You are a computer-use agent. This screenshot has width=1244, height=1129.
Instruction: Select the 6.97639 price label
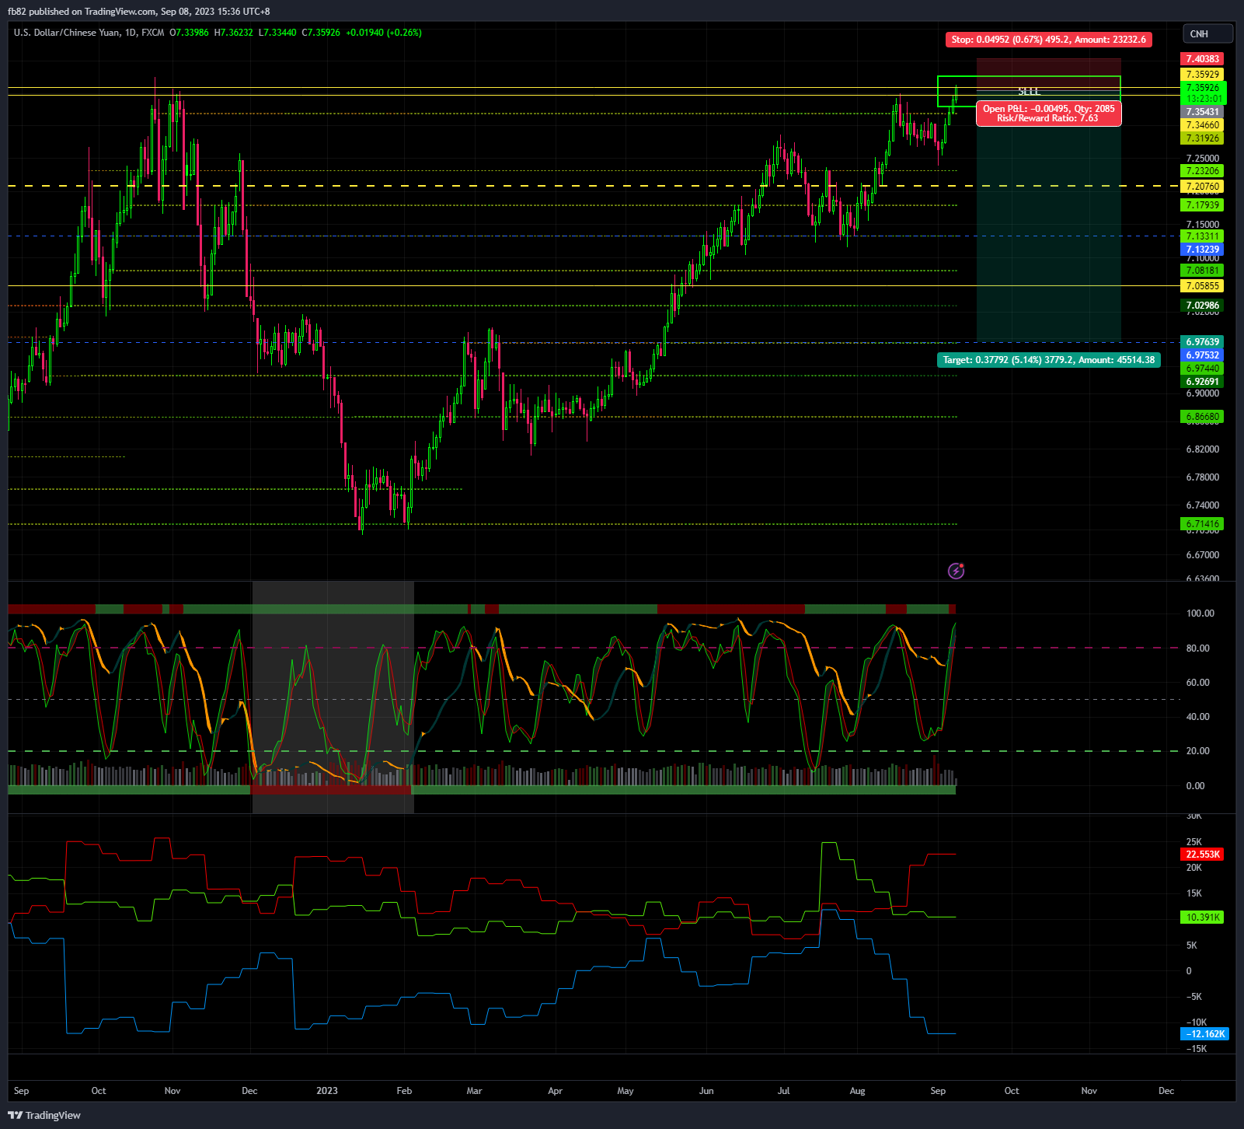(1203, 342)
